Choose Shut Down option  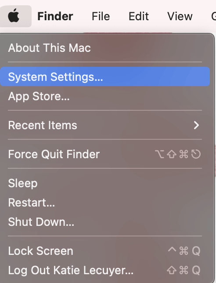pos(105,221)
